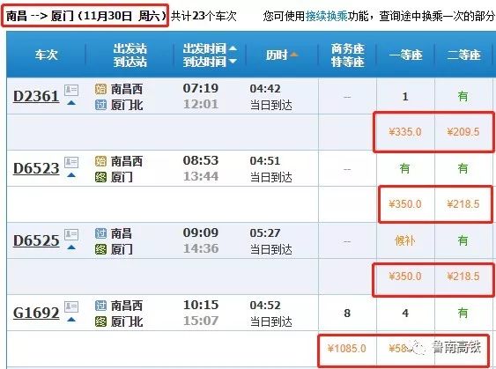Screen dimensions: 496x369
Task: Open ID card icon beside D6523
Action: [x=71, y=163]
